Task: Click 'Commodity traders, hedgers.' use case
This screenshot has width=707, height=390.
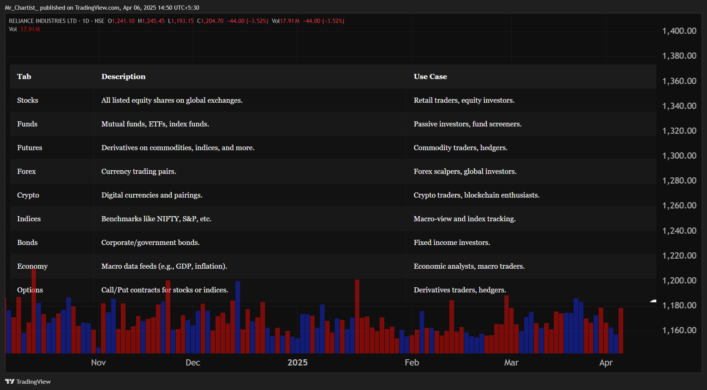Action: pos(461,148)
